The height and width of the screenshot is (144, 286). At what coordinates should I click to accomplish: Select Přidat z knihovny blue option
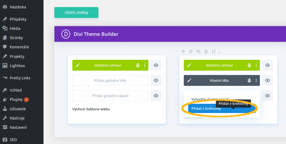pyautogui.click(x=221, y=109)
